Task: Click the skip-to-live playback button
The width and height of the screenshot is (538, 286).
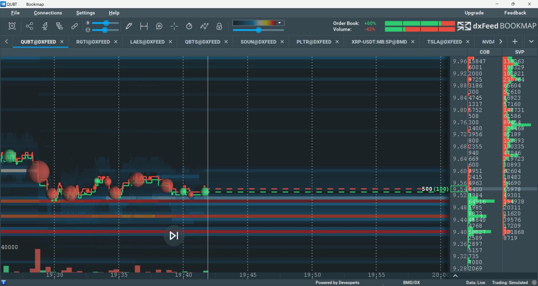Action: point(174,236)
